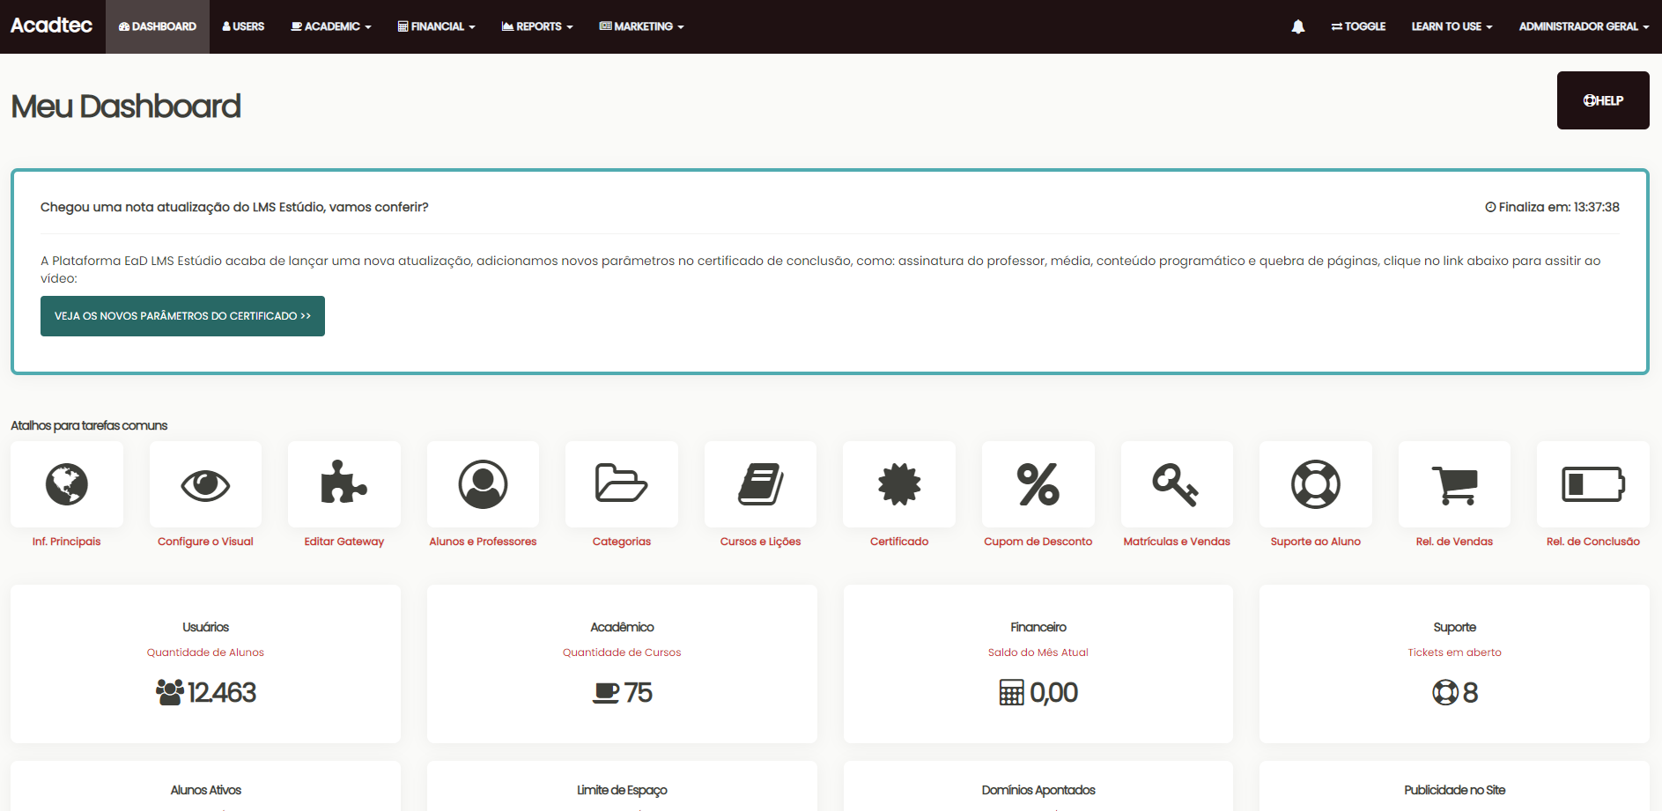Viewport: 1662px width, 811px height.
Task: Open Cursos e Lições shortcut
Action: coord(759,484)
